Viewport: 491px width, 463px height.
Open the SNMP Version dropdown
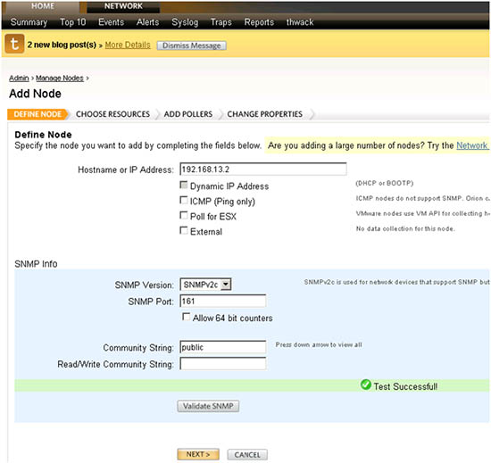[x=205, y=285]
